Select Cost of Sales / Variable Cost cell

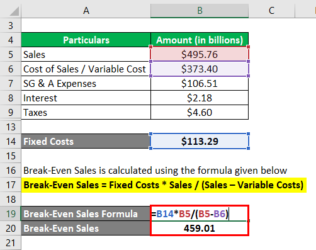click(x=86, y=69)
